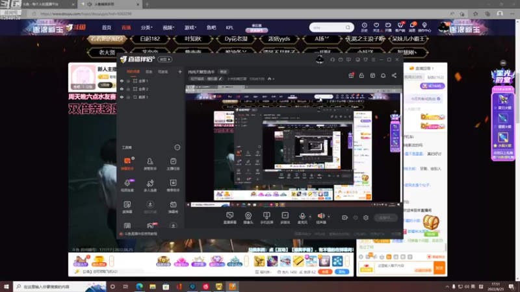Open the headset support icon in title bar
520x292 pixels.
pyautogui.click(x=333, y=60)
